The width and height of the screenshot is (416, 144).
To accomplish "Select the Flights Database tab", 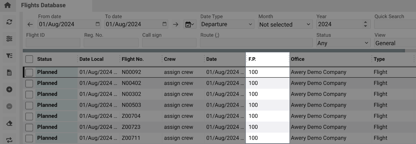I will 47,5.
